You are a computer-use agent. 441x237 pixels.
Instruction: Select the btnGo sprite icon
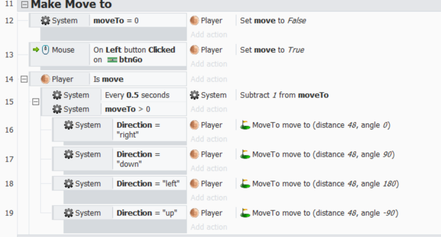(x=112, y=60)
